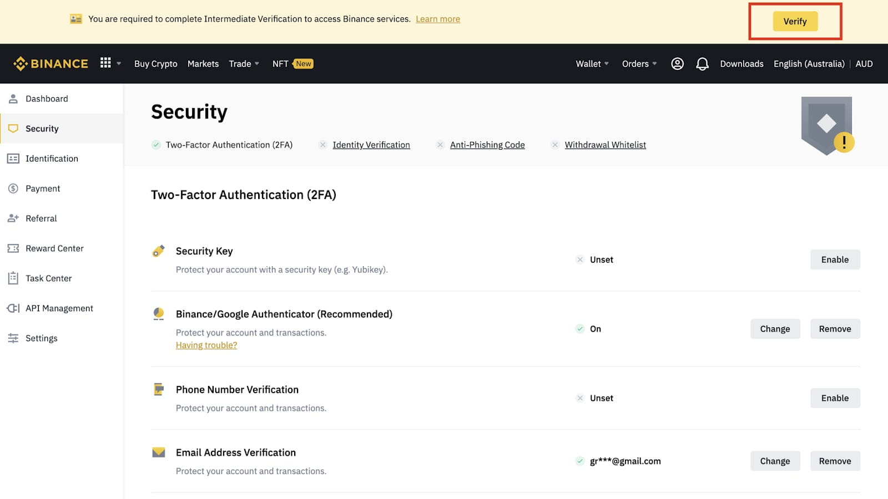Screen dimensions: 888x499
Task: Remove the Email Address Verification
Action: click(x=835, y=461)
